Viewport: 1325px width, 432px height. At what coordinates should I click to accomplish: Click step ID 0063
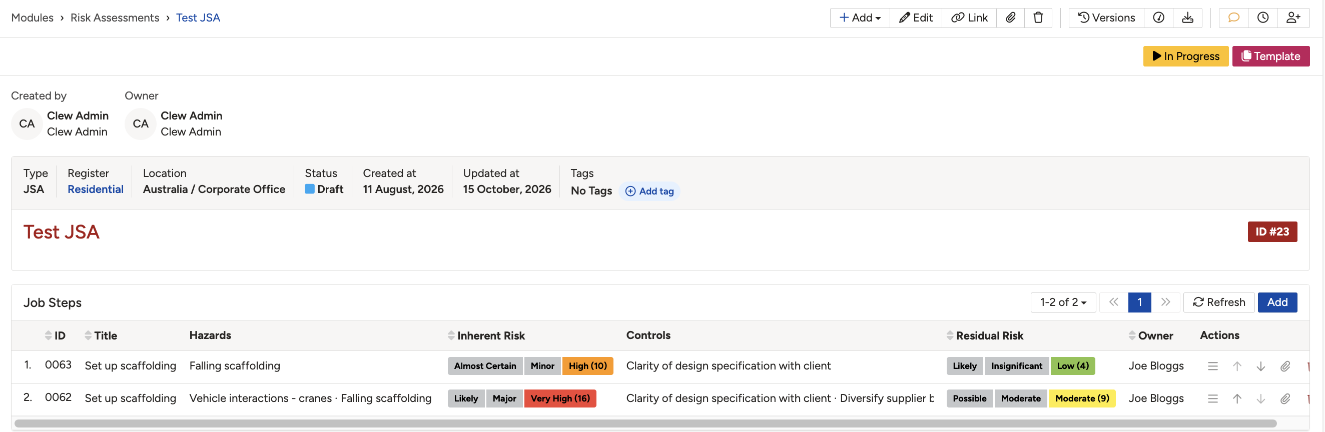click(58, 365)
